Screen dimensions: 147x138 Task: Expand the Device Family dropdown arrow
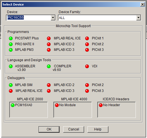(138, 18)
